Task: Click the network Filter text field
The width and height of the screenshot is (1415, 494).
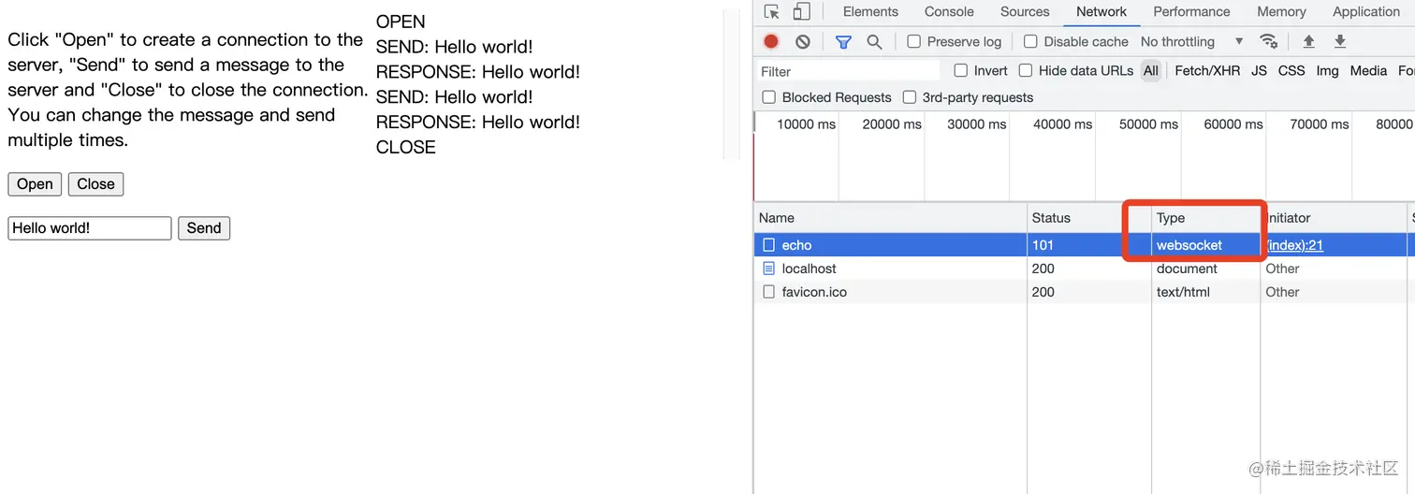Action: [x=847, y=71]
